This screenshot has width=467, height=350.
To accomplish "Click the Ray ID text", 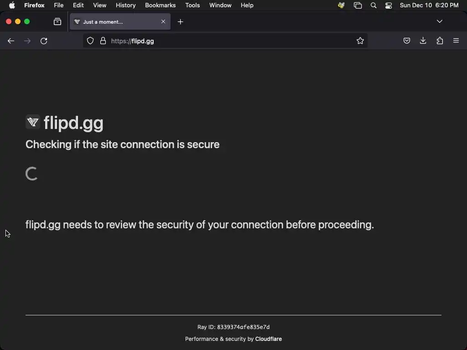I will pos(233,327).
